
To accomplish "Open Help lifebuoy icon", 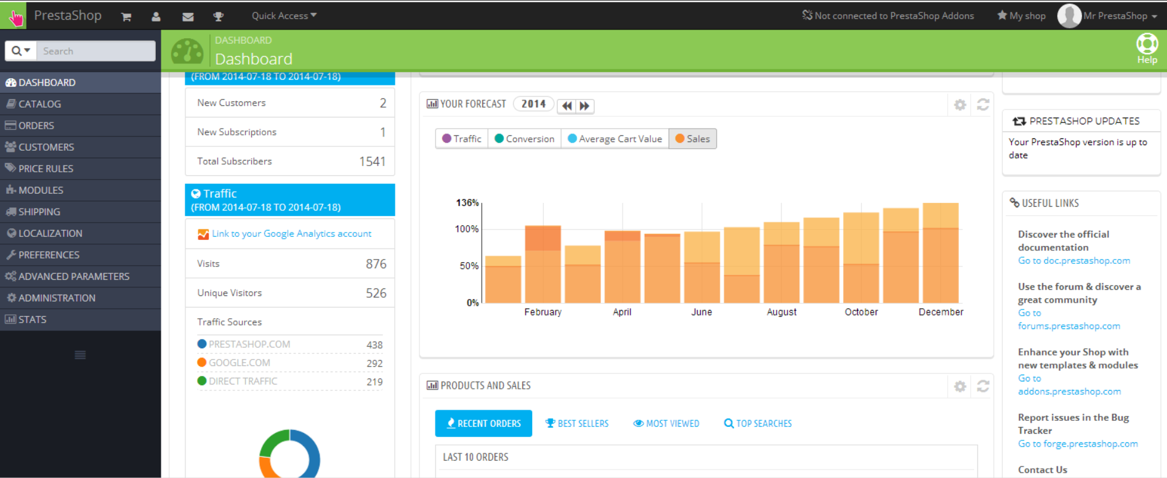I will point(1147,44).
